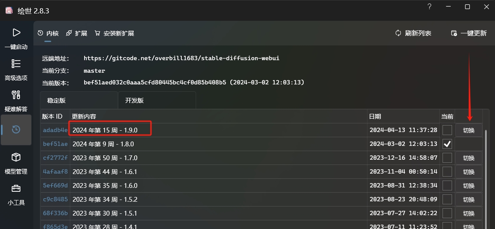The width and height of the screenshot is (495, 229).
Task: Click the date 2023-11-04 00:50:14
Action: click(403, 172)
